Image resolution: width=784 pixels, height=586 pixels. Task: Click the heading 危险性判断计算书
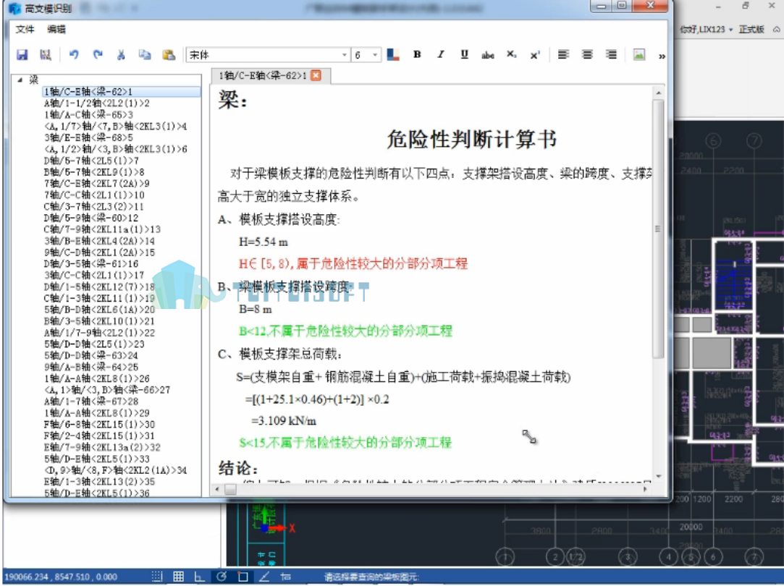coord(471,140)
